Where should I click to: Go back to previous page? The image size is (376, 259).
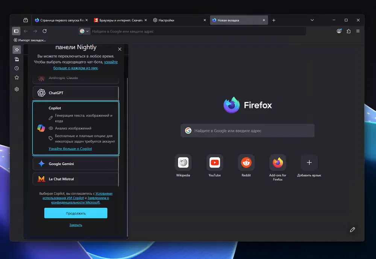tap(26, 31)
